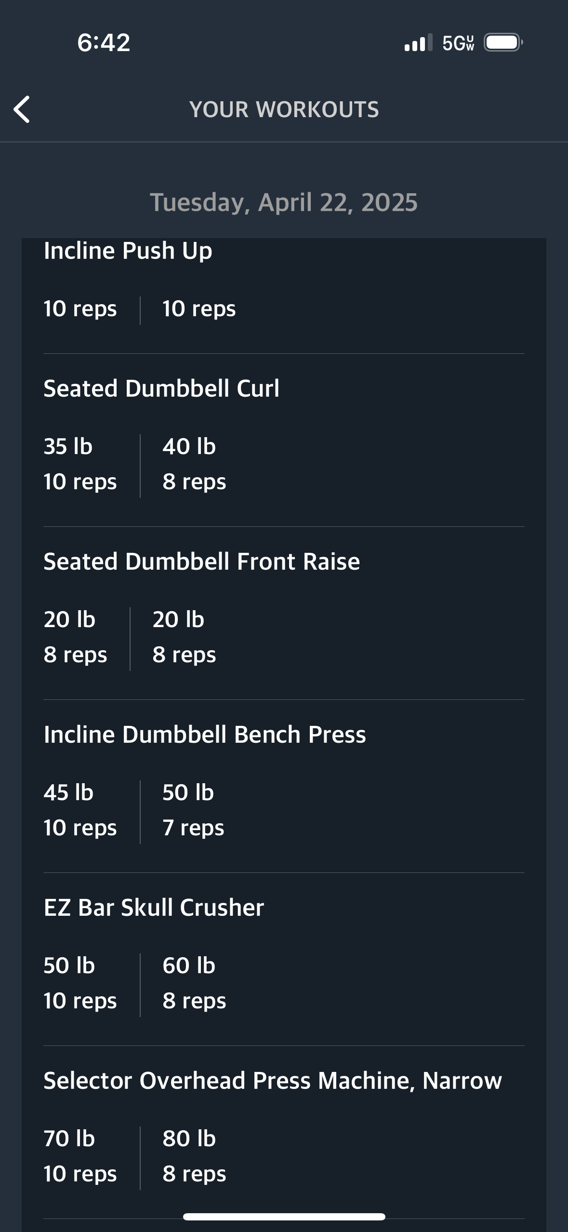Tap the home indicator bar
The height and width of the screenshot is (1232, 568).
click(x=284, y=1217)
